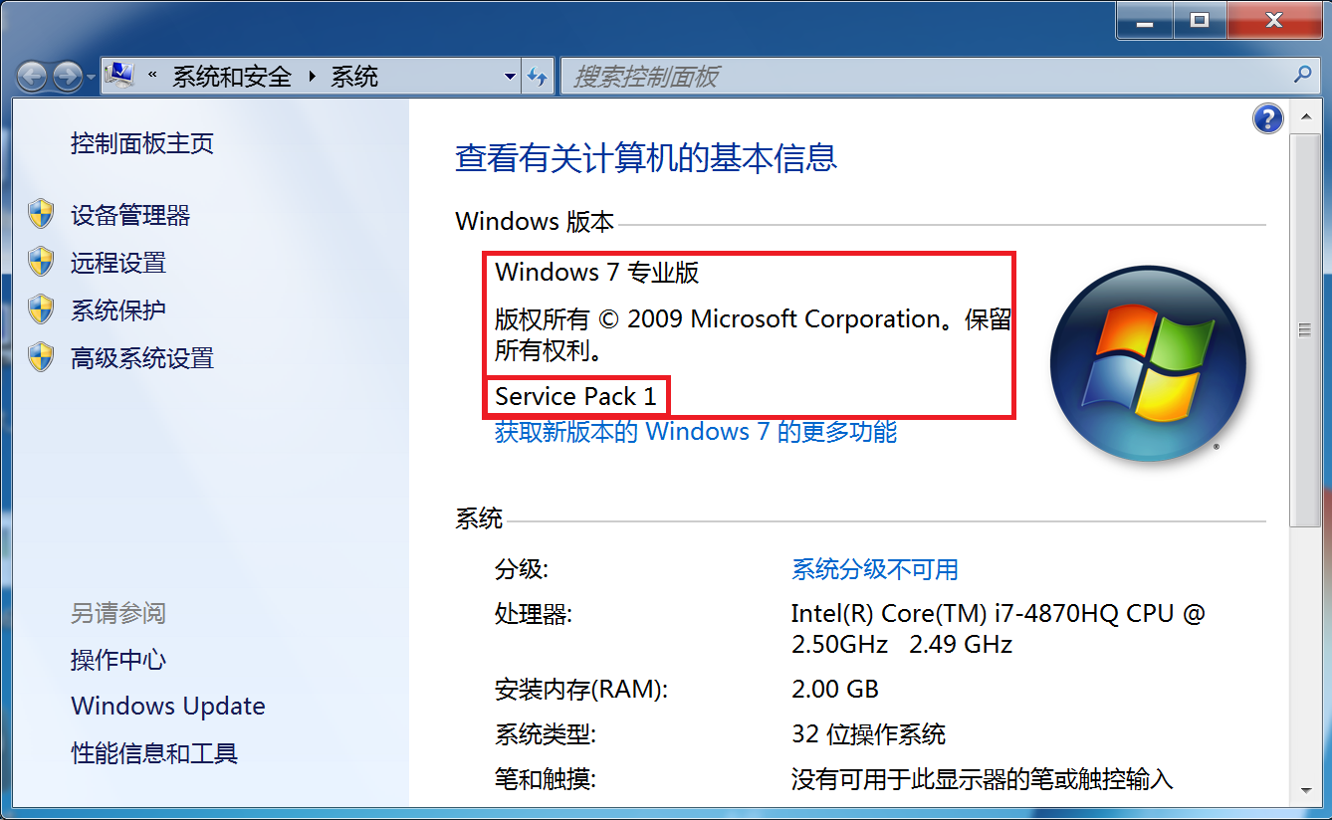Open the blue help question mark
This screenshot has height=820, width=1332.
pos(1267,118)
